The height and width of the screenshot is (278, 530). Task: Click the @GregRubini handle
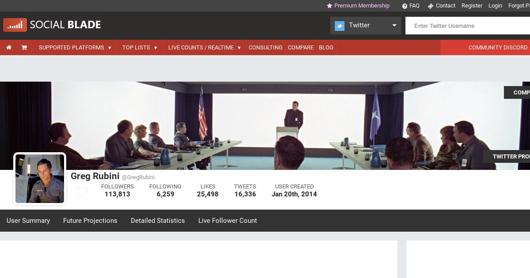[x=138, y=177]
